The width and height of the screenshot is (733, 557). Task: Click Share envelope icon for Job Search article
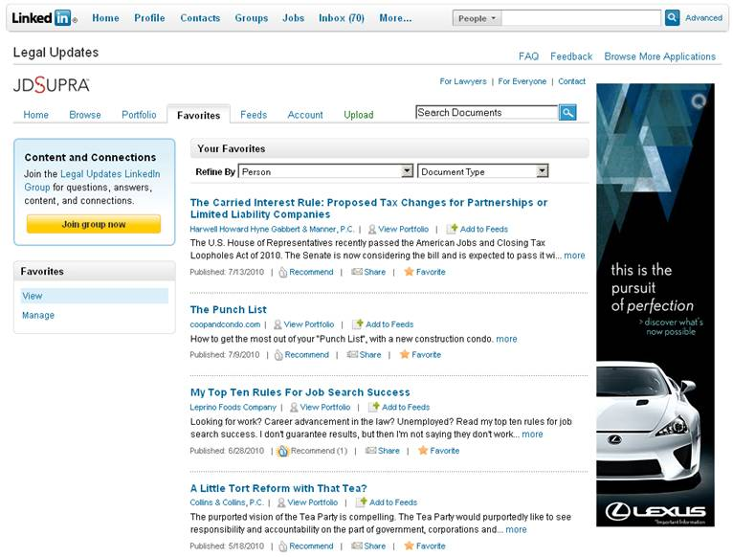tap(370, 451)
